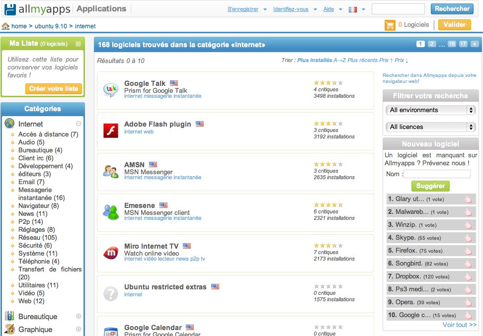Screen dimensions: 483x336
Task: Select the Réseau (105) subcategory
Action: [38, 238]
